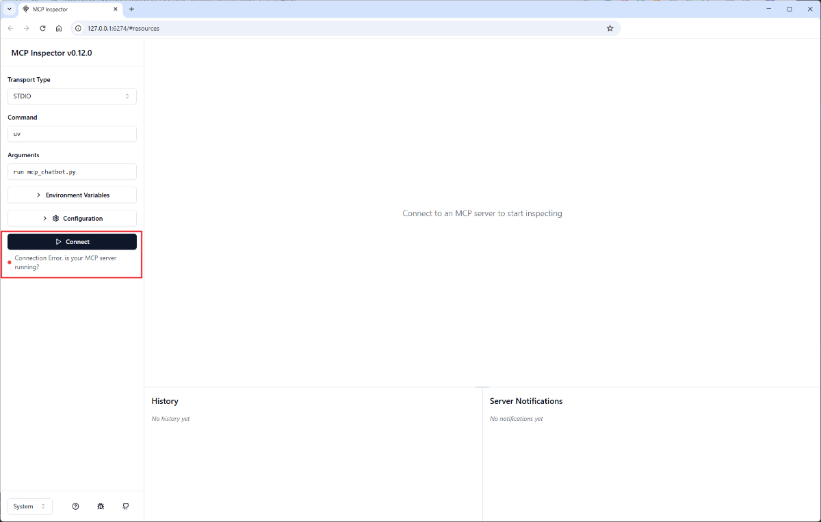
Task: Expand the Configuration section
Action: (x=72, y=219)
